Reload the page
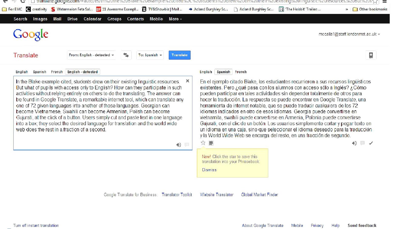Screen dimensions: 408x229 click(23, 1)
